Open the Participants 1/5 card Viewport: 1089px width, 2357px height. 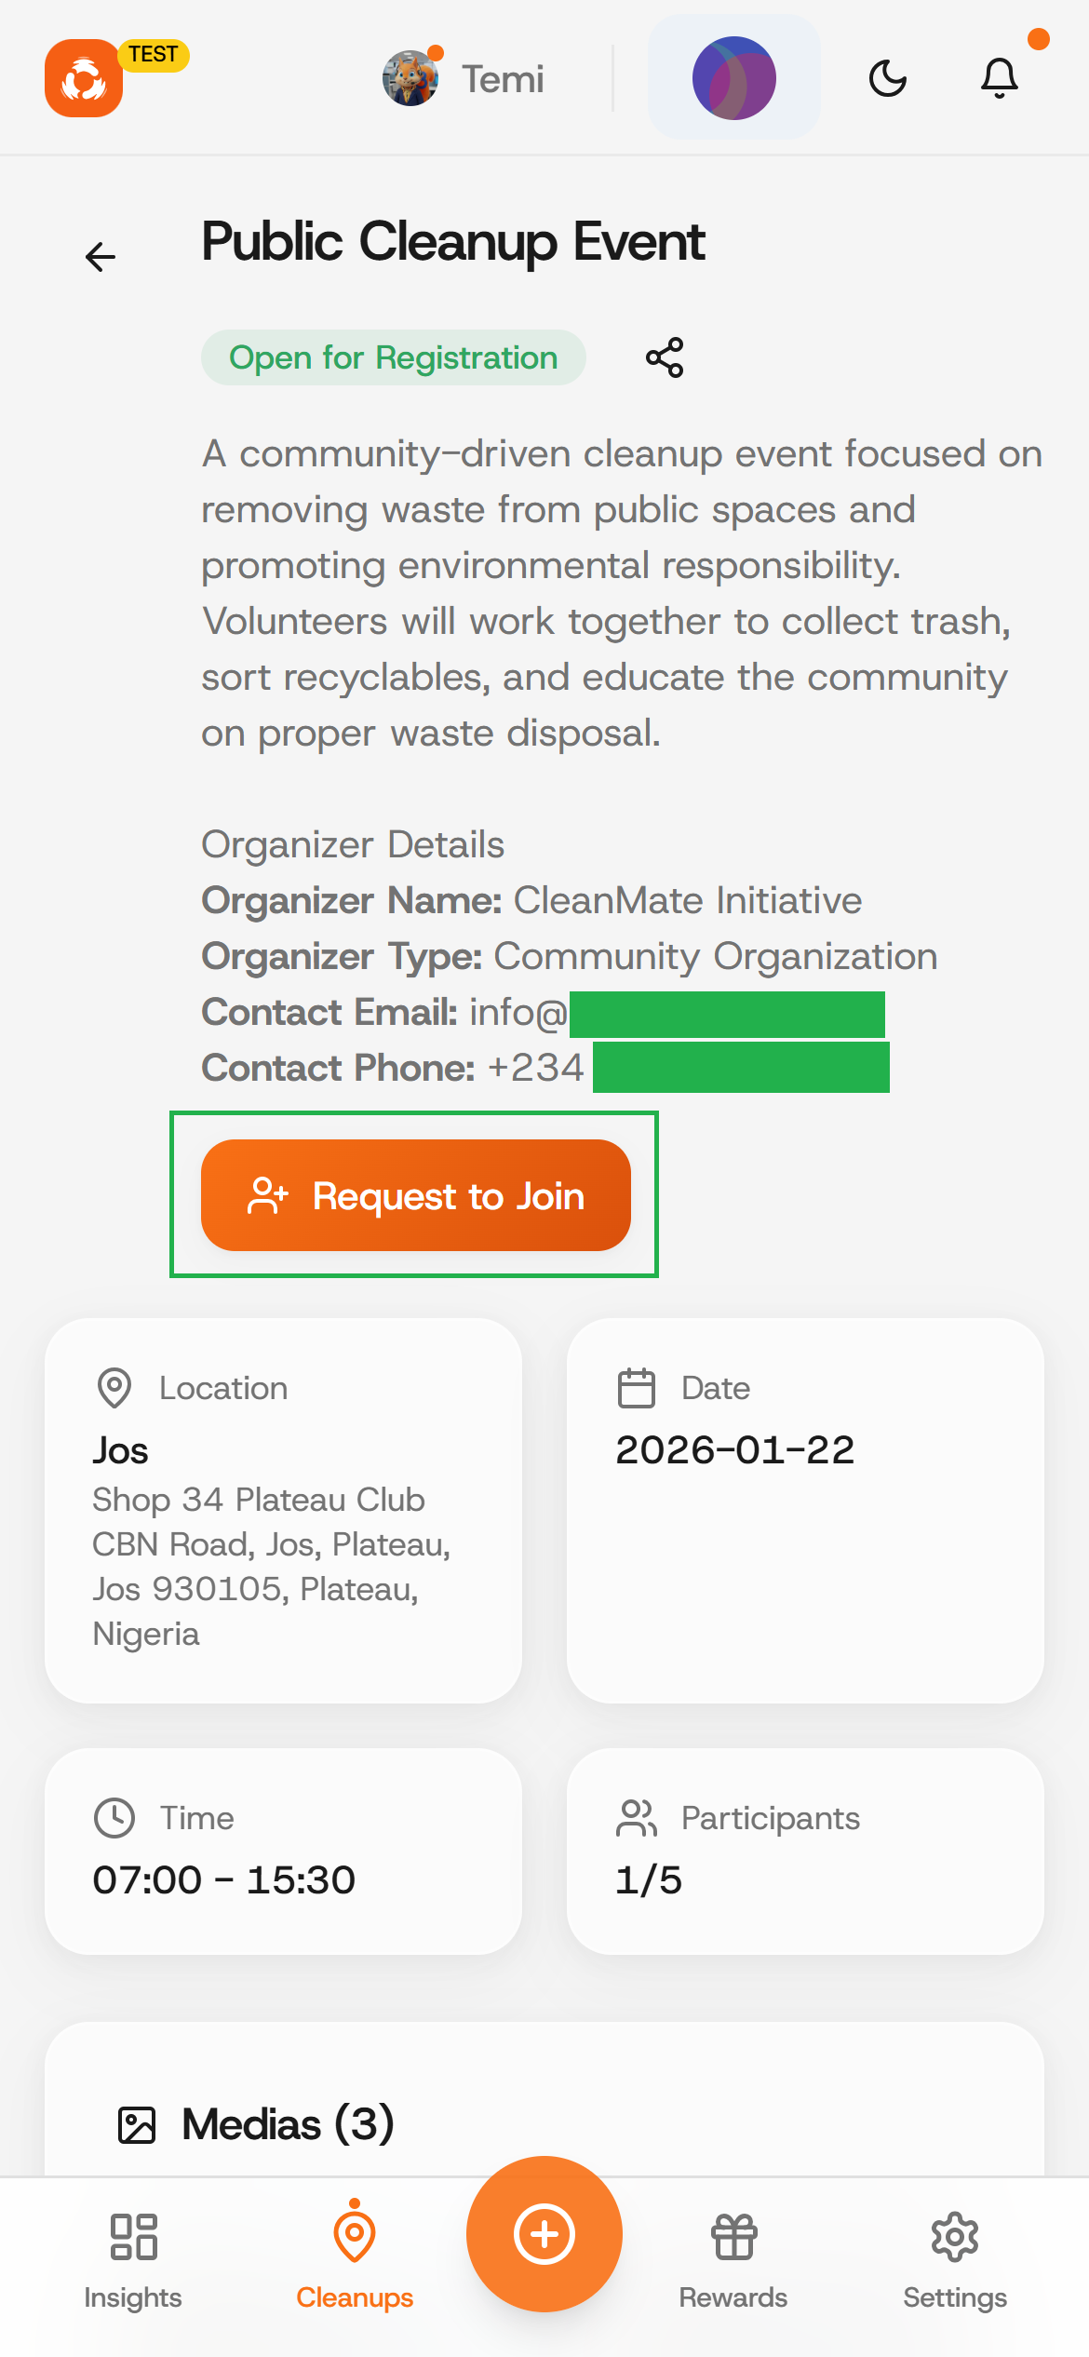(x=805, y=1851)
